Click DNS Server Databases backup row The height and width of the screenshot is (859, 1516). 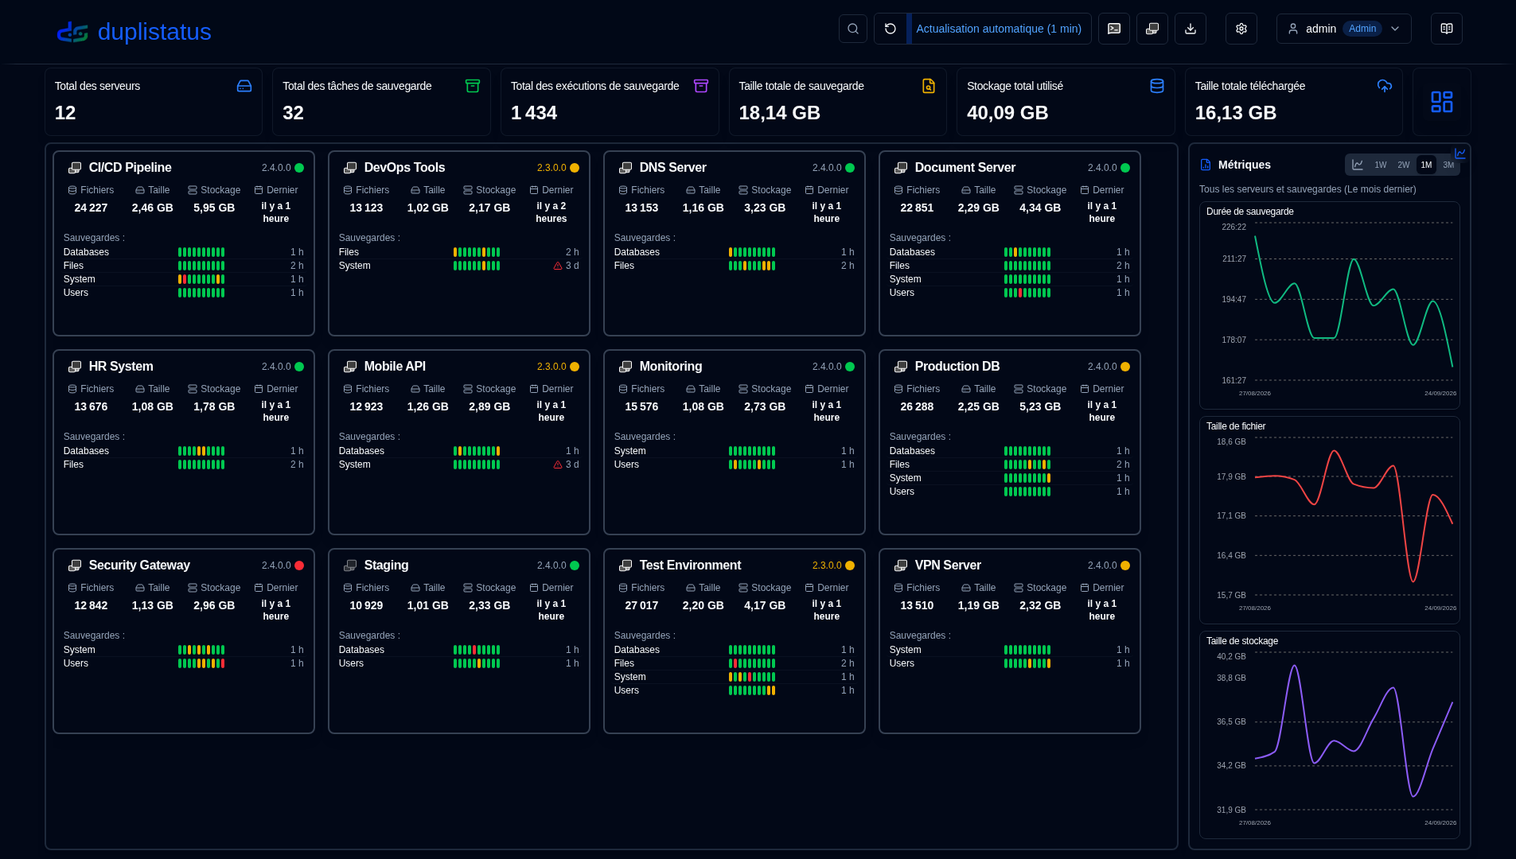(x=734, y=252)
